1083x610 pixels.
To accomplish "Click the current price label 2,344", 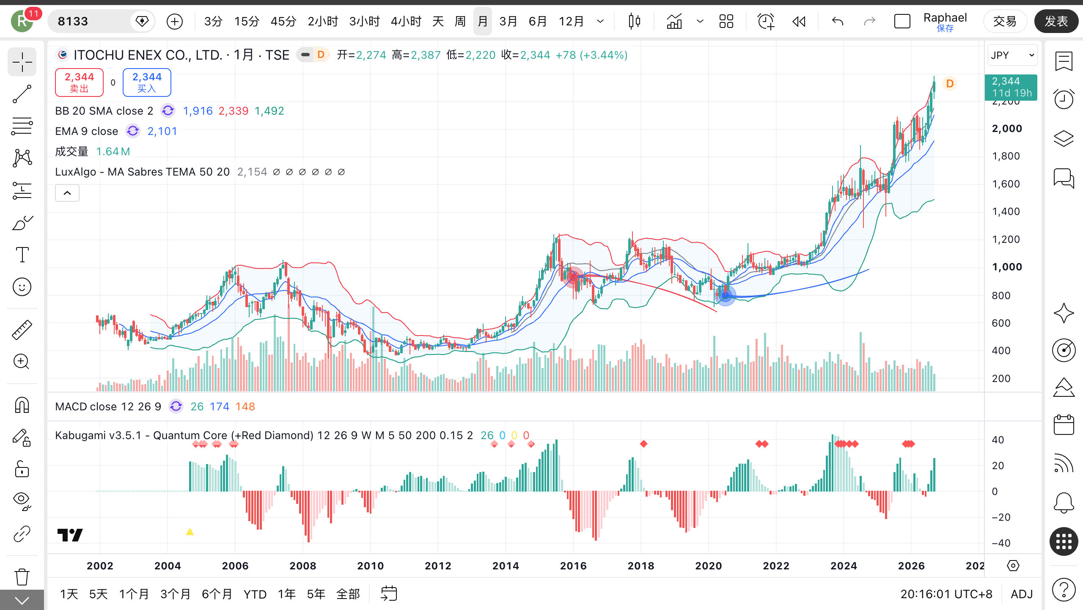I will [x=1011, y=87].
